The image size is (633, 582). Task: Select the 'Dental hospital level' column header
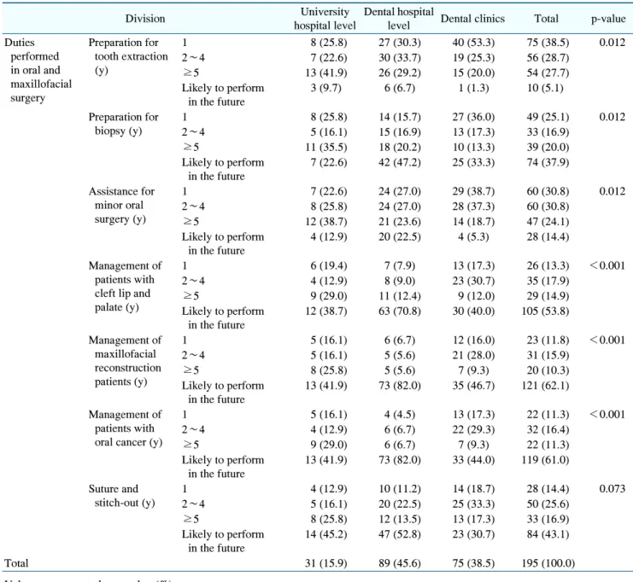[399, 19]
